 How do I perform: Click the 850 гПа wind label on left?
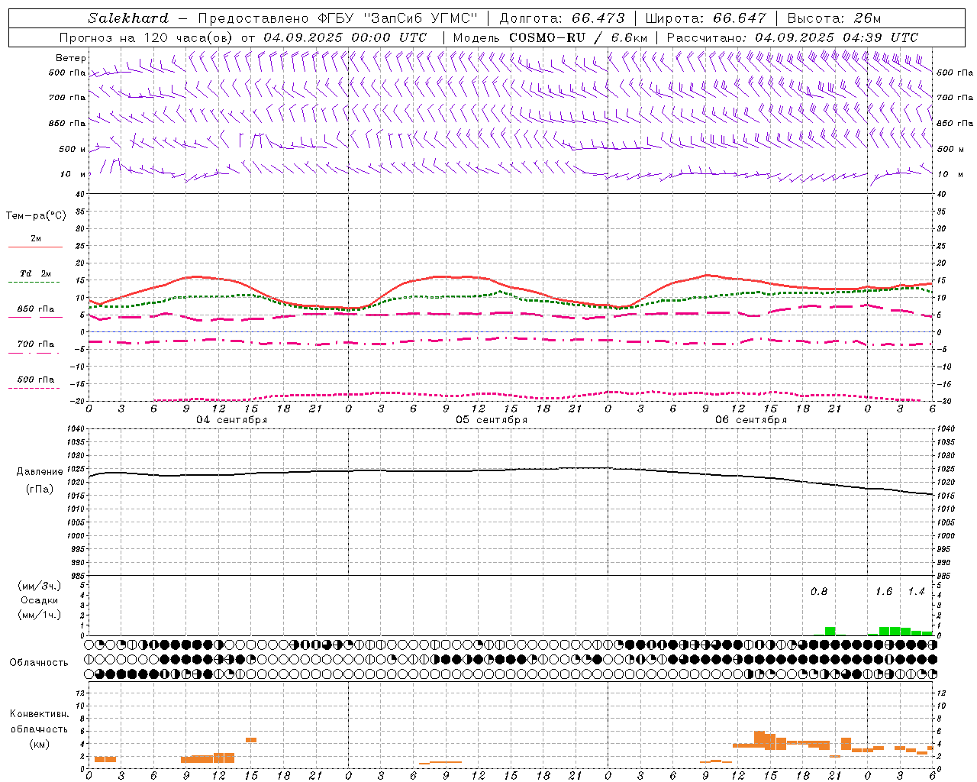[x=68, y=123]
